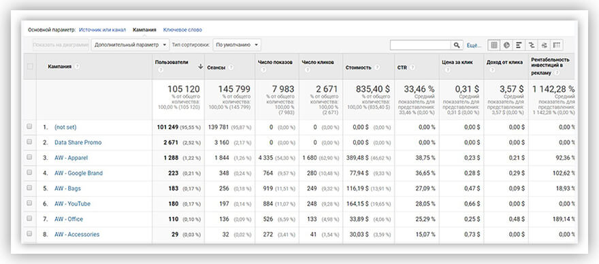Click total cost value 835,40 $
The image size is (599, 264).
point(373,89)
